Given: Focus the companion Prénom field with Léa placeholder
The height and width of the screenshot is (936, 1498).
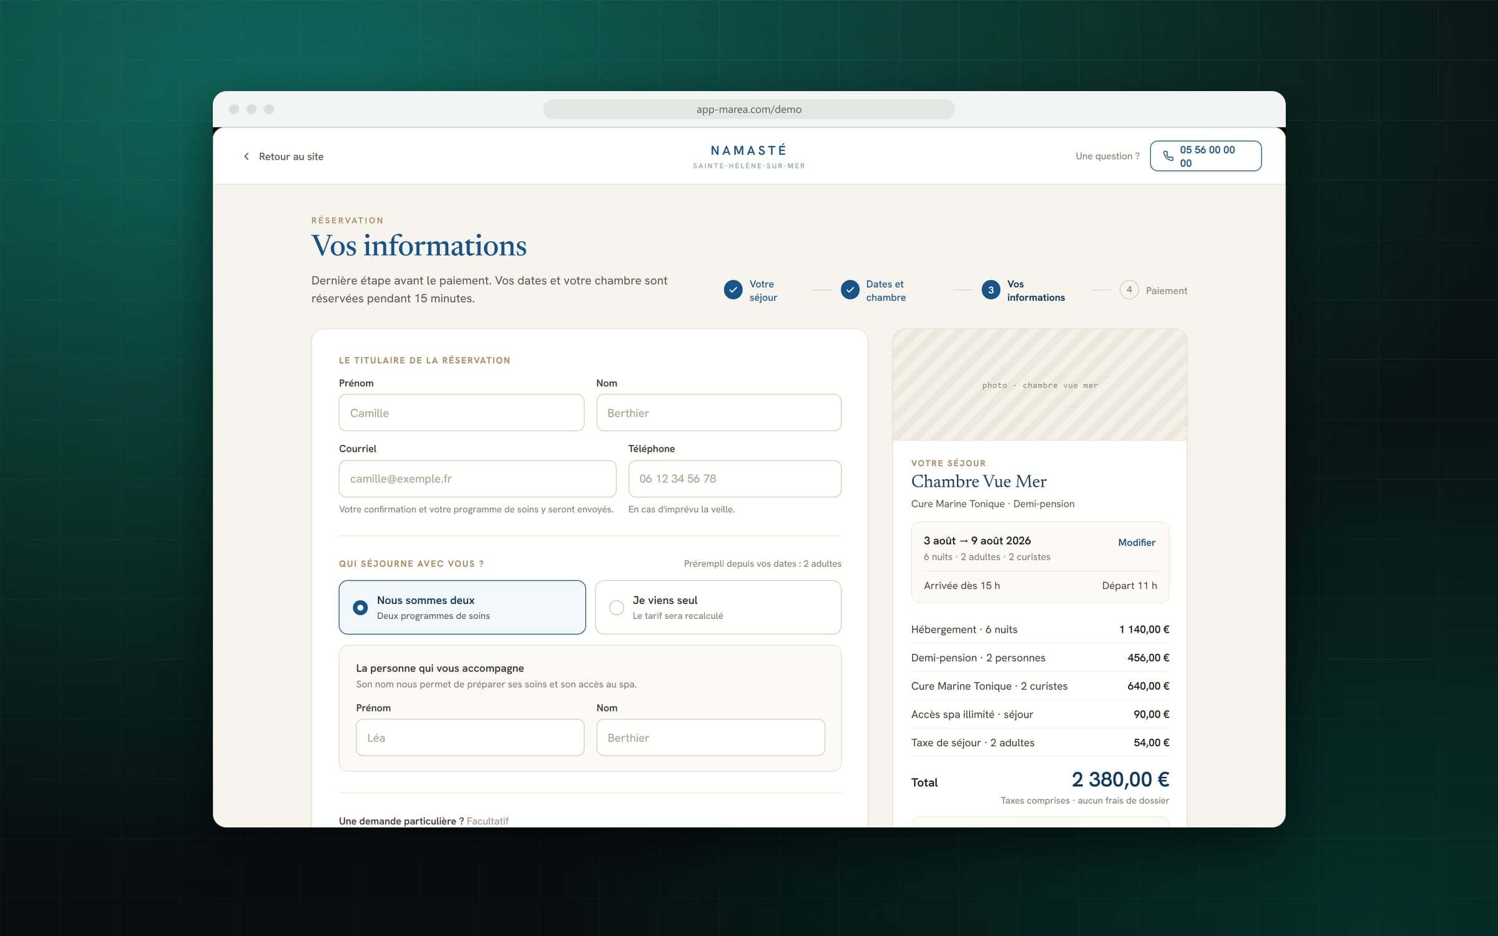Looking at the screenshot, I should pos(470,738).
